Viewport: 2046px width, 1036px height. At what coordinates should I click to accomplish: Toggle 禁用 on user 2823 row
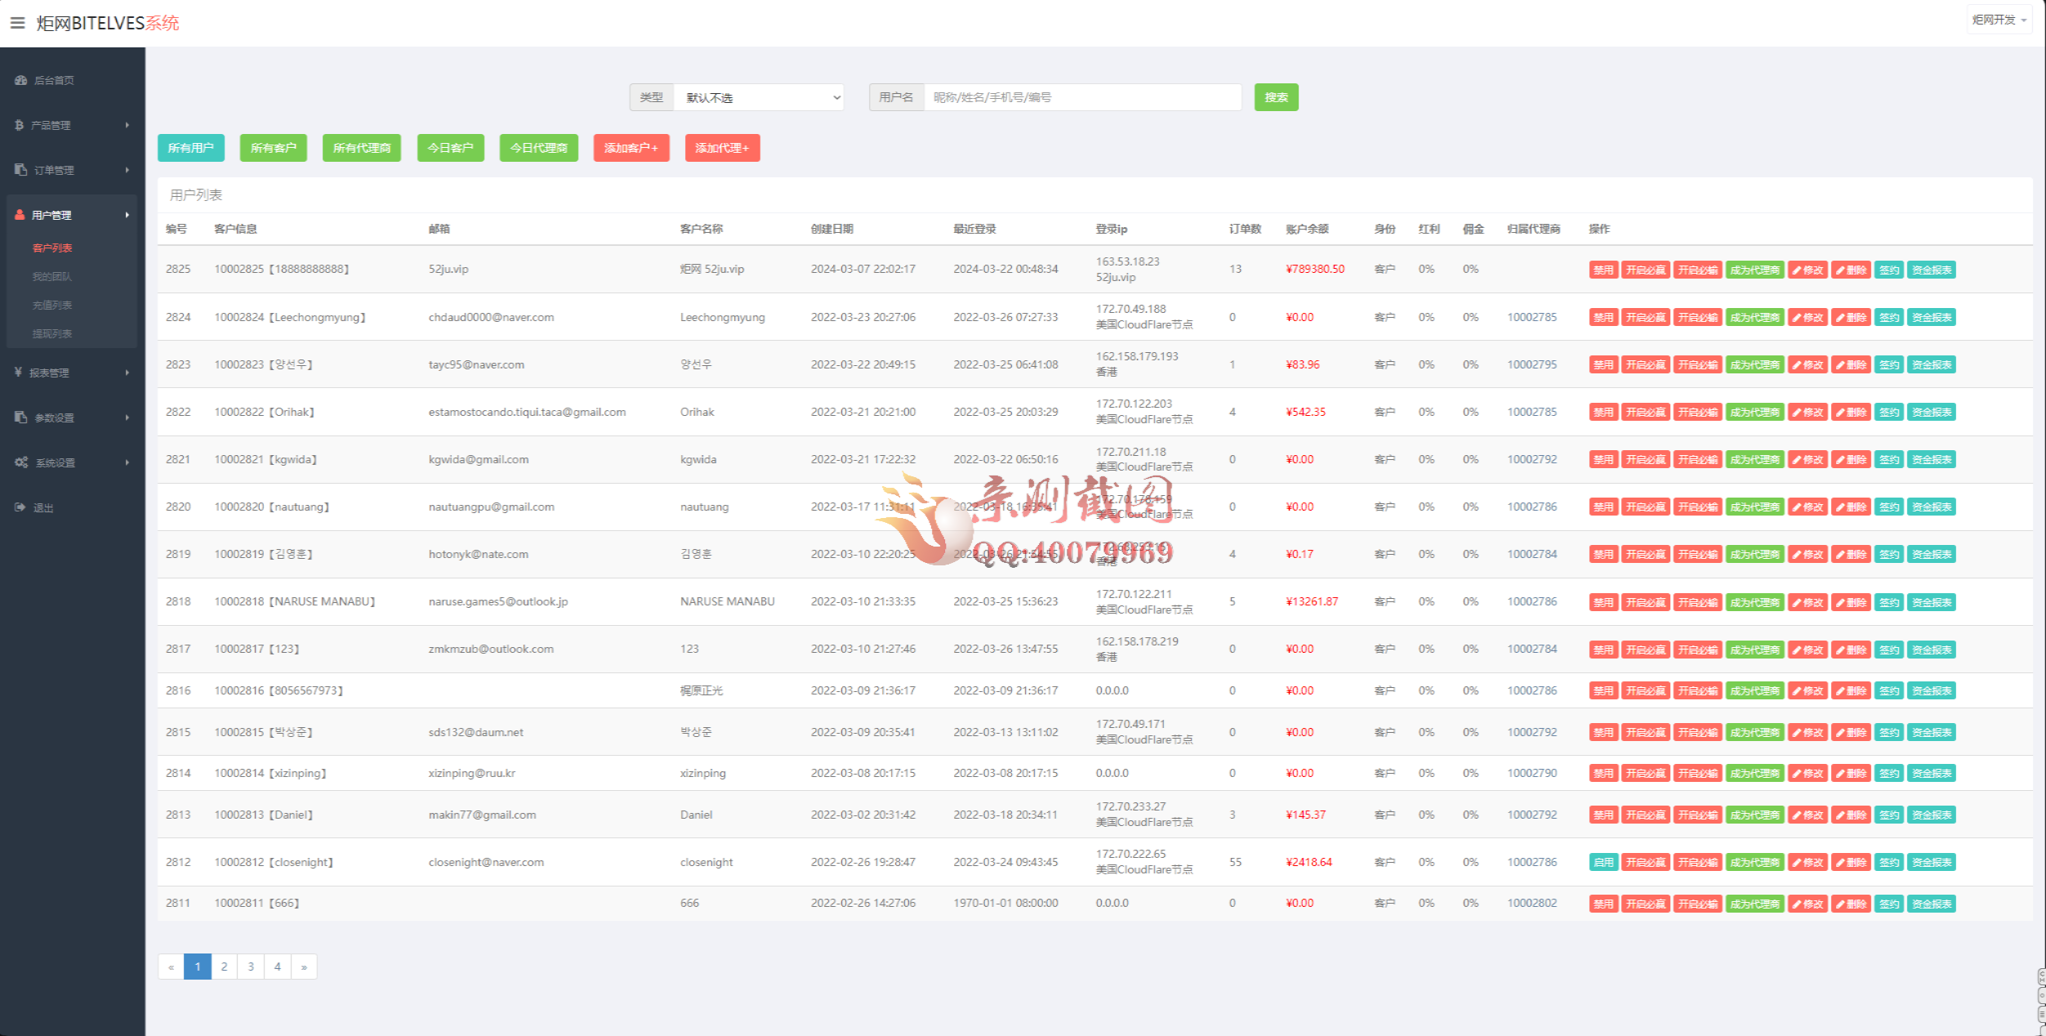[x=1602, y=365]
